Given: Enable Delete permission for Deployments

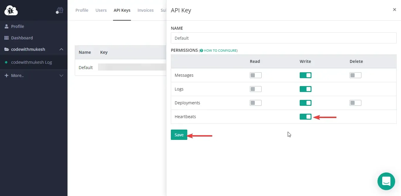Looking at the screenshot, I should coord(355,103).
